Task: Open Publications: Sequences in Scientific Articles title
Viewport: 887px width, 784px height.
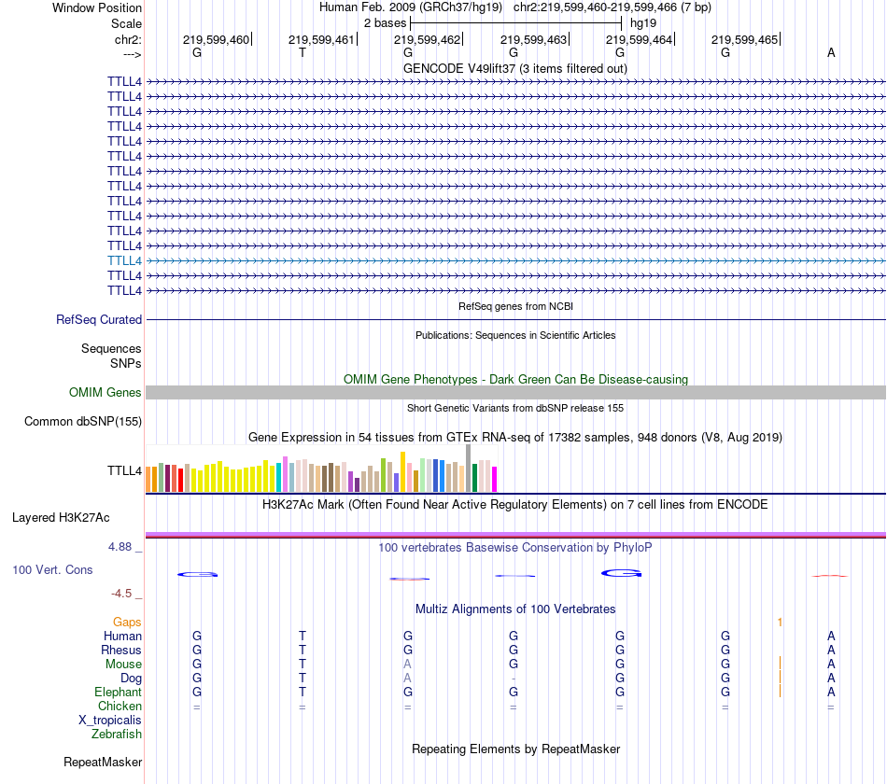Action: [515, 335]
